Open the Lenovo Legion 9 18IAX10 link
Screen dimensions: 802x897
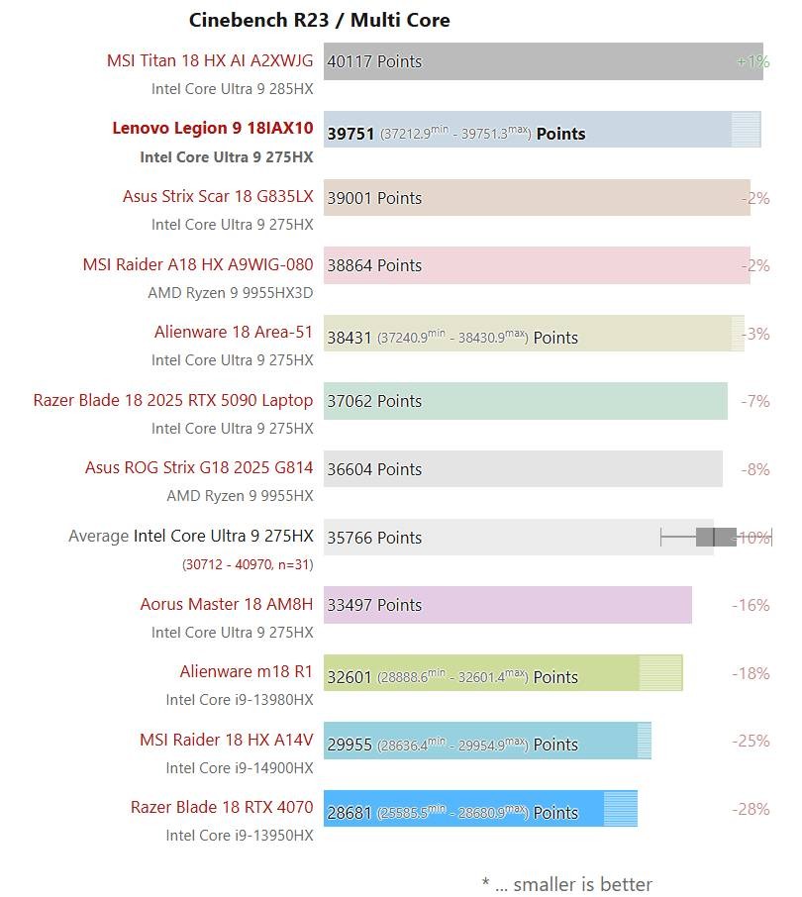click(x=213, y=128)
